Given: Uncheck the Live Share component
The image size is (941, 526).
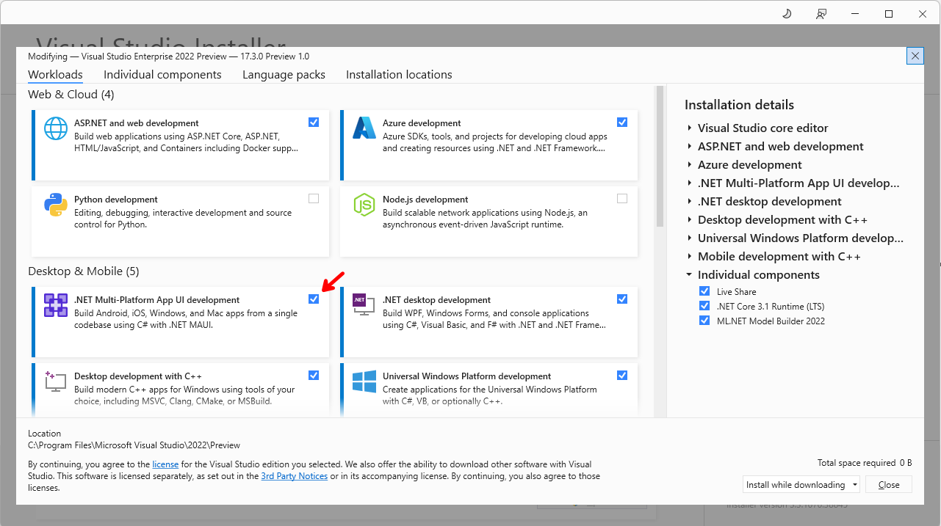Looking at the screenshot, I should click(x=705, y=291).
